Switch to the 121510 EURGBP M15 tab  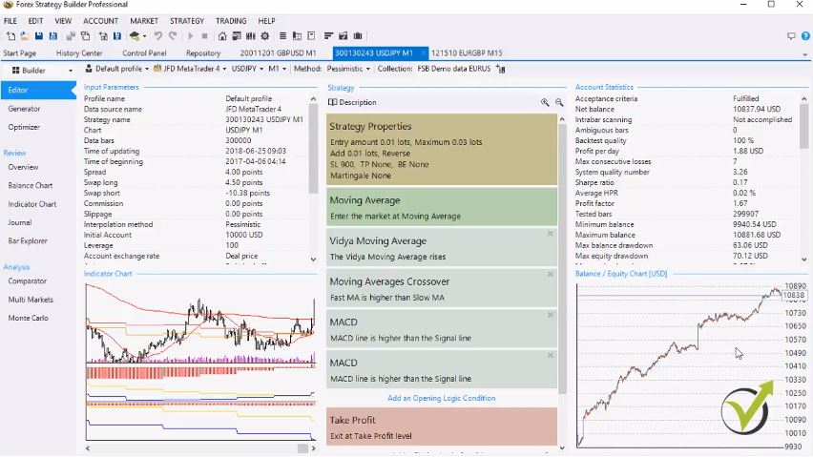[x=467, y=52]
